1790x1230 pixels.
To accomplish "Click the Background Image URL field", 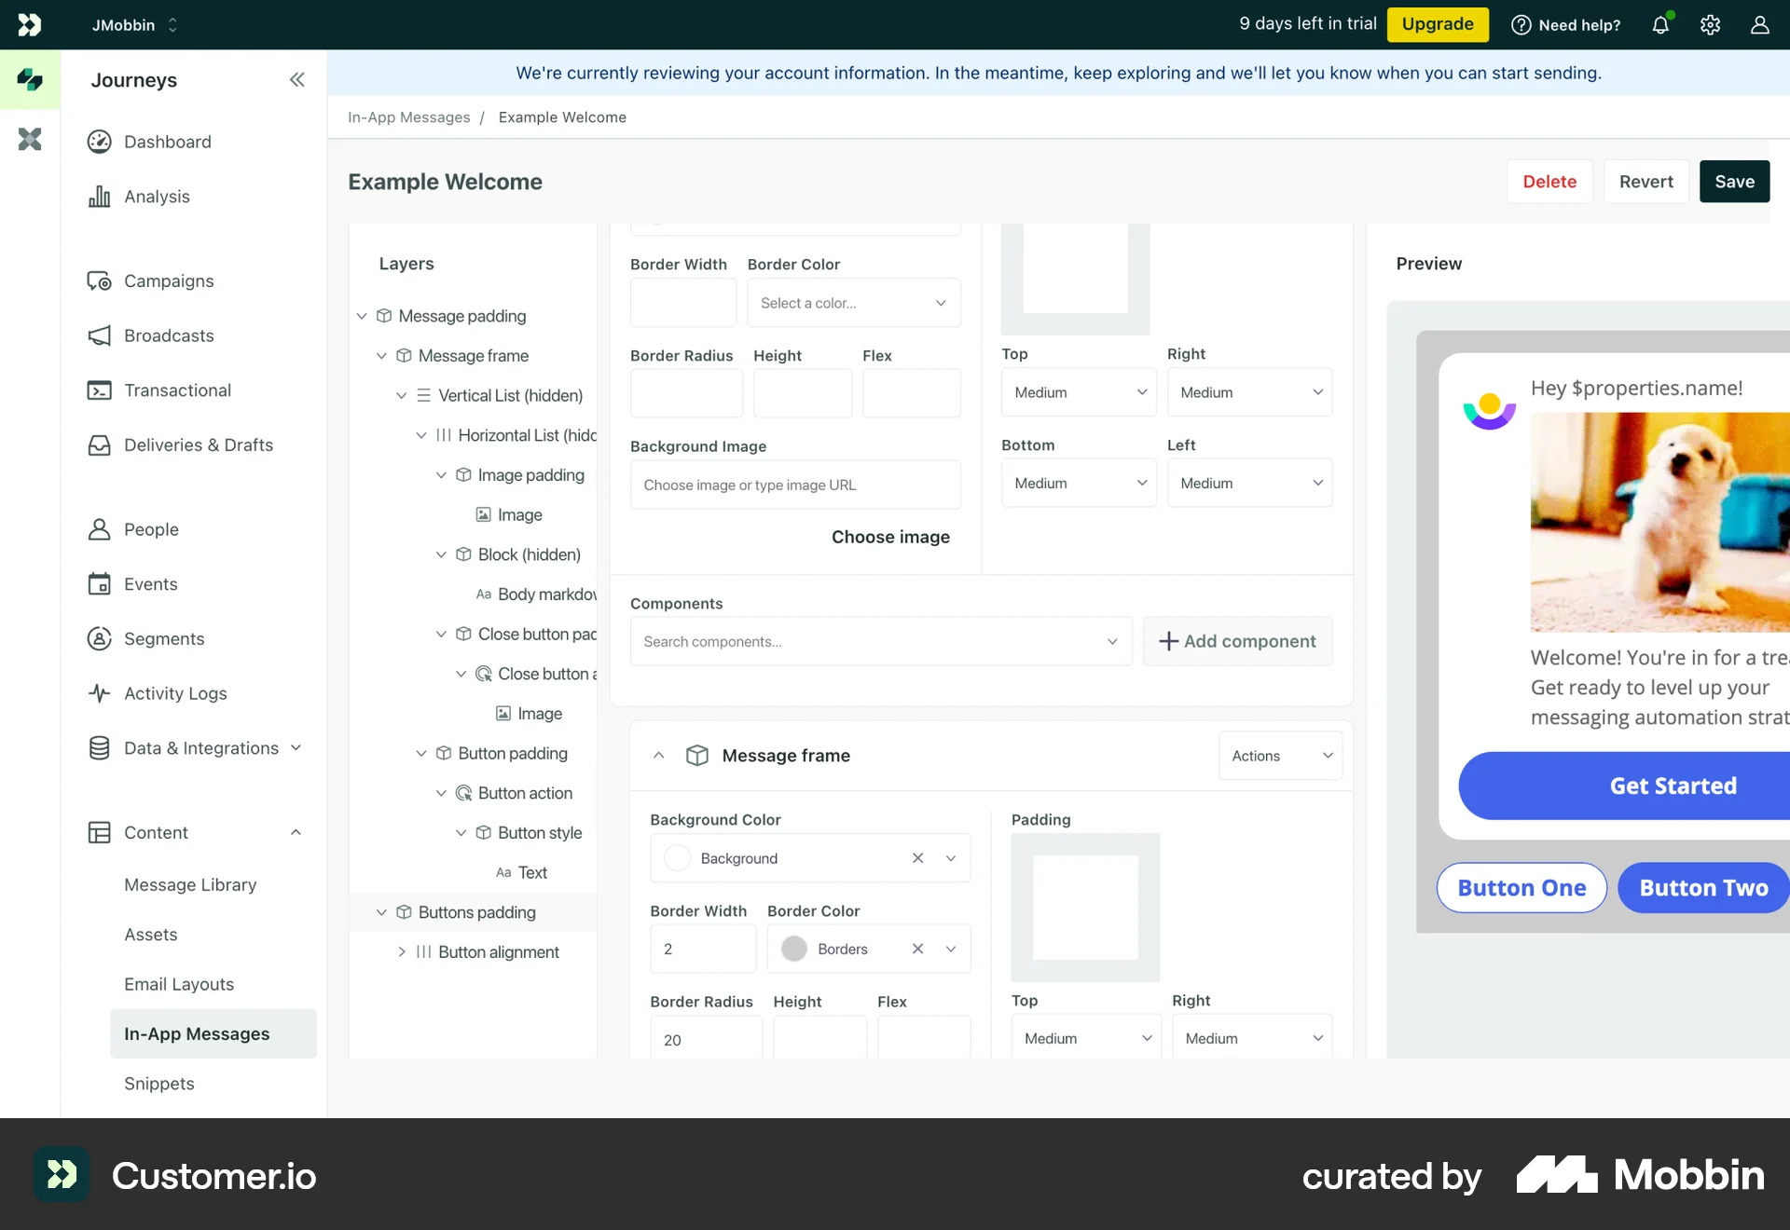I will click(795, 485).
